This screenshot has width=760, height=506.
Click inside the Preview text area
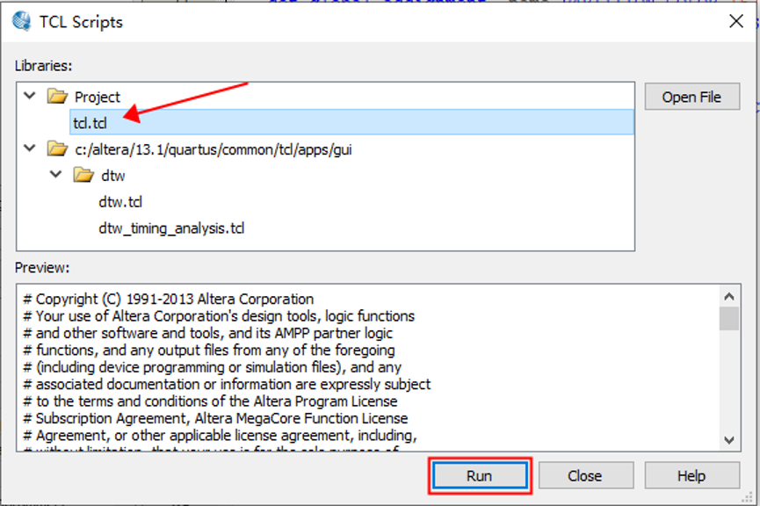tap(351, 369)
